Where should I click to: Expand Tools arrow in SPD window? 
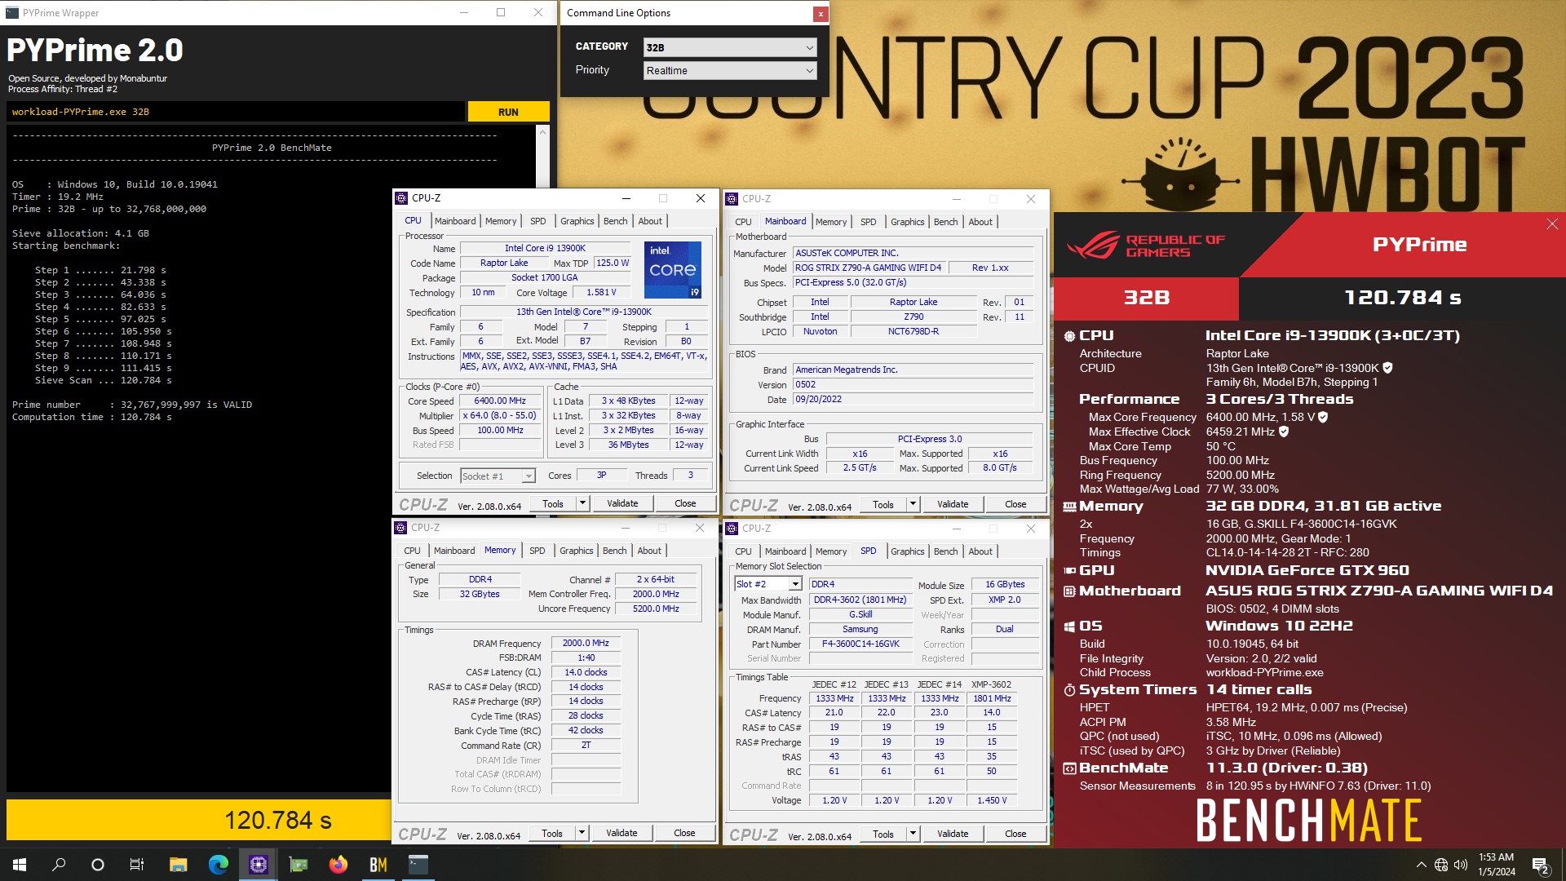click(x=913, y=834)
